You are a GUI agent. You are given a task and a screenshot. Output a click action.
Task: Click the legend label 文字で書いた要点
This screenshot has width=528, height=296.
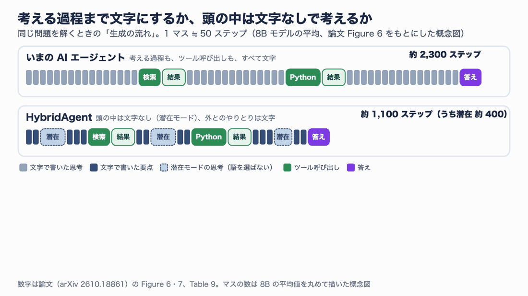tap(127, 168)
